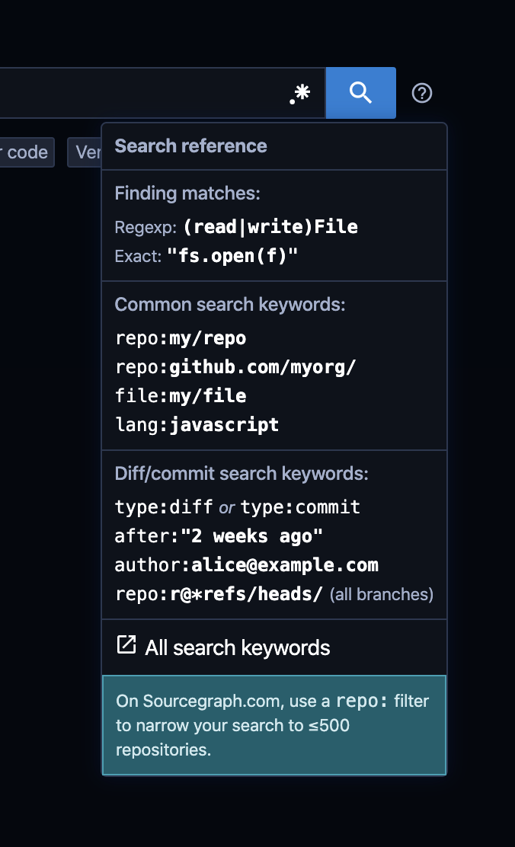The width and height of the screenshot is (515, 847).
Task: Insert the after:"2 weeks ago" example
Action: 219,536
